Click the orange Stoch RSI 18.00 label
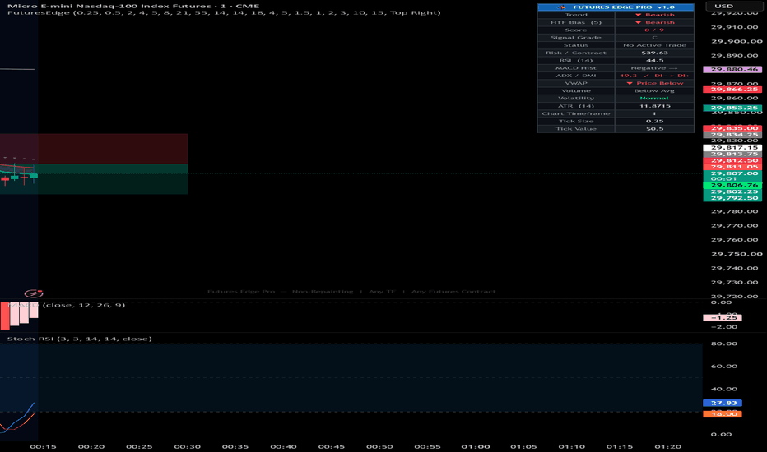This screenshot has height=452, width=767. point(723,414)
